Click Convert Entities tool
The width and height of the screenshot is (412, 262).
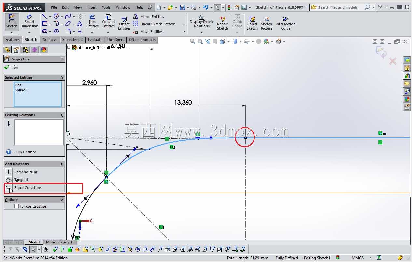[x=108, y=21]
